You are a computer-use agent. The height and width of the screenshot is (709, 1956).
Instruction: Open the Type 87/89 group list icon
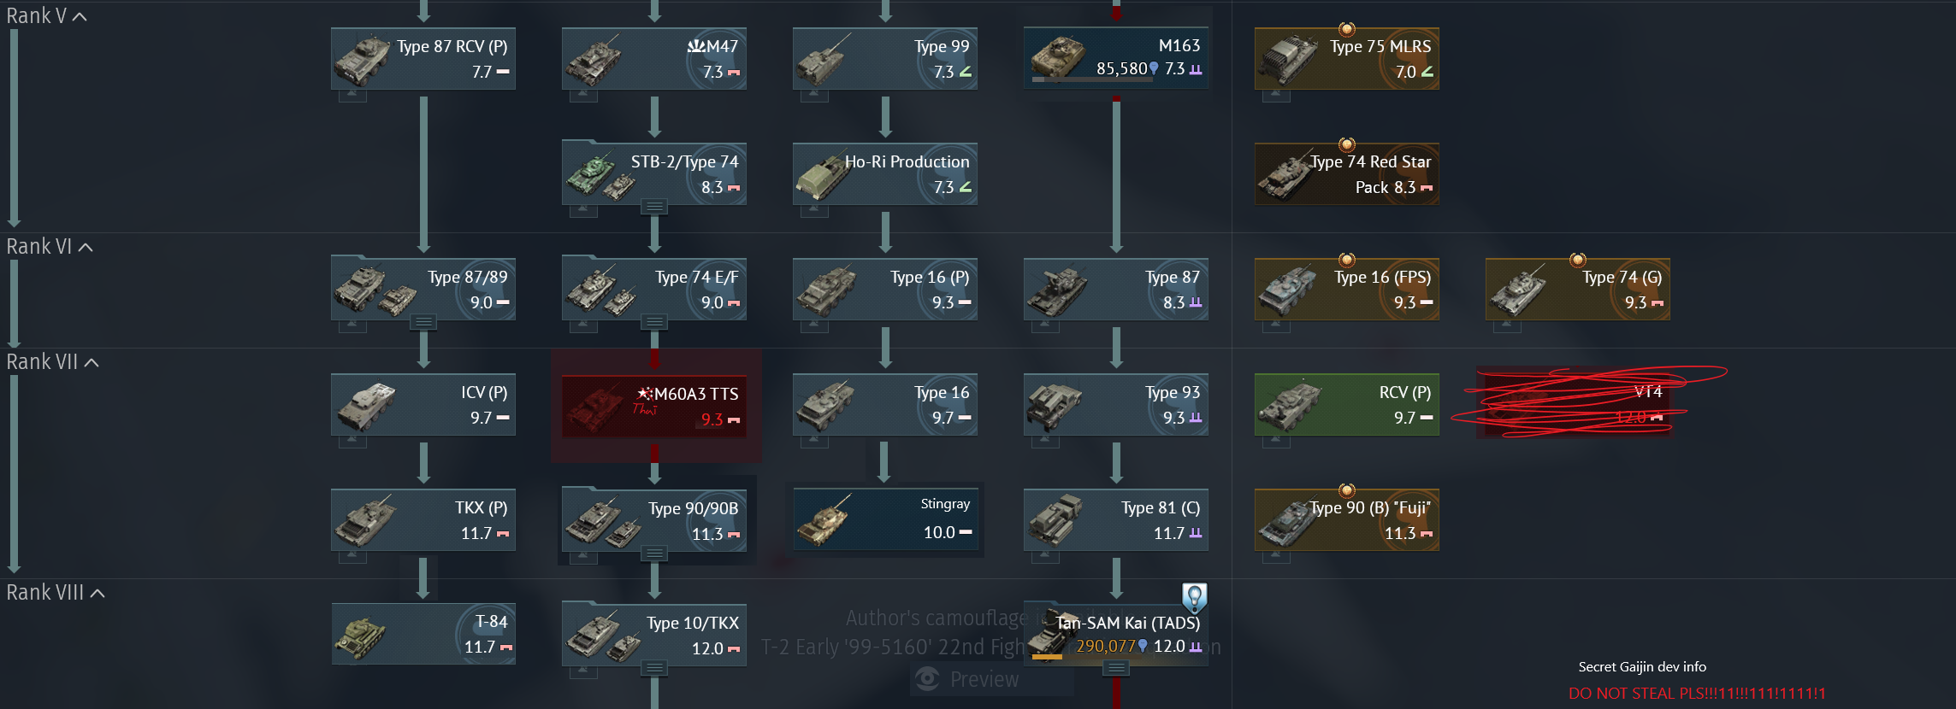423,322
